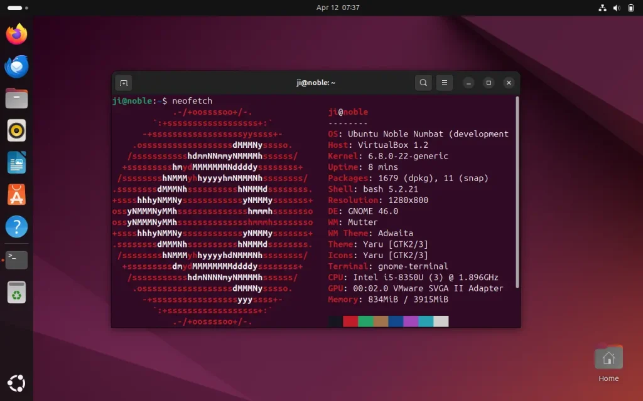Click the 'ji@noble' prompt text
This screenshot has height=401, width=643.
132,101
